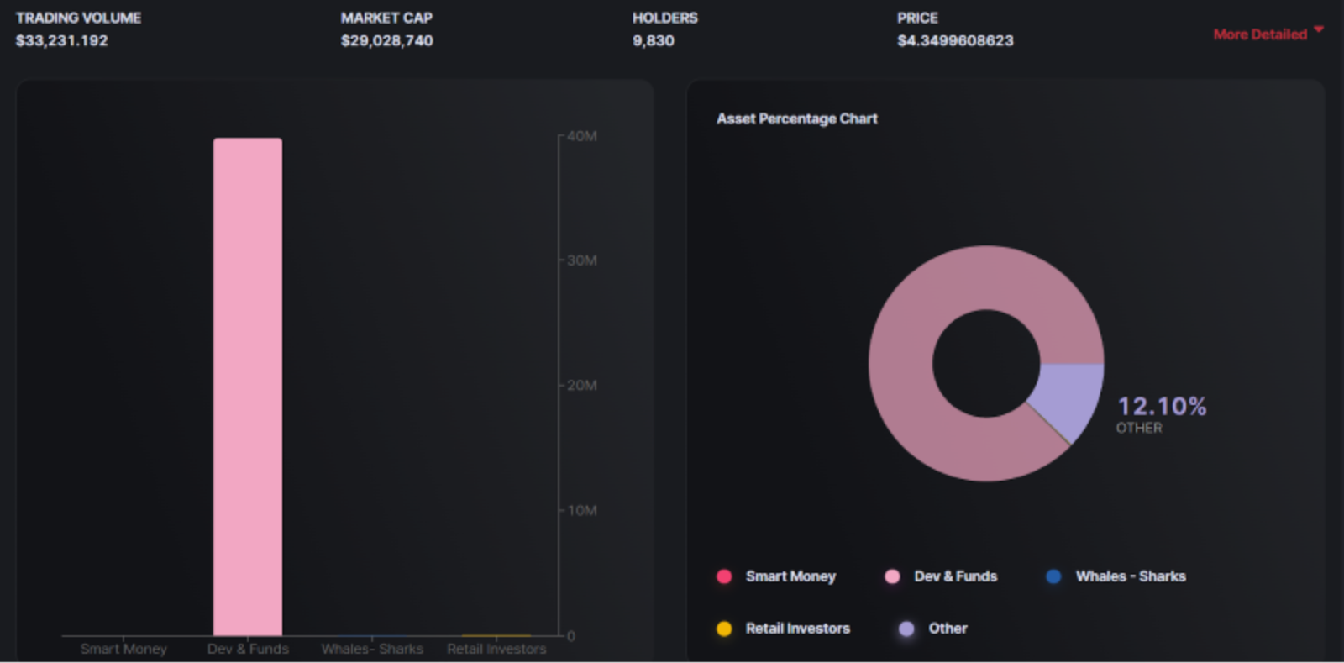The width and height of the screenshot is (1344, 663).
Task: Click the Price value
Action: tap(955, 40)
